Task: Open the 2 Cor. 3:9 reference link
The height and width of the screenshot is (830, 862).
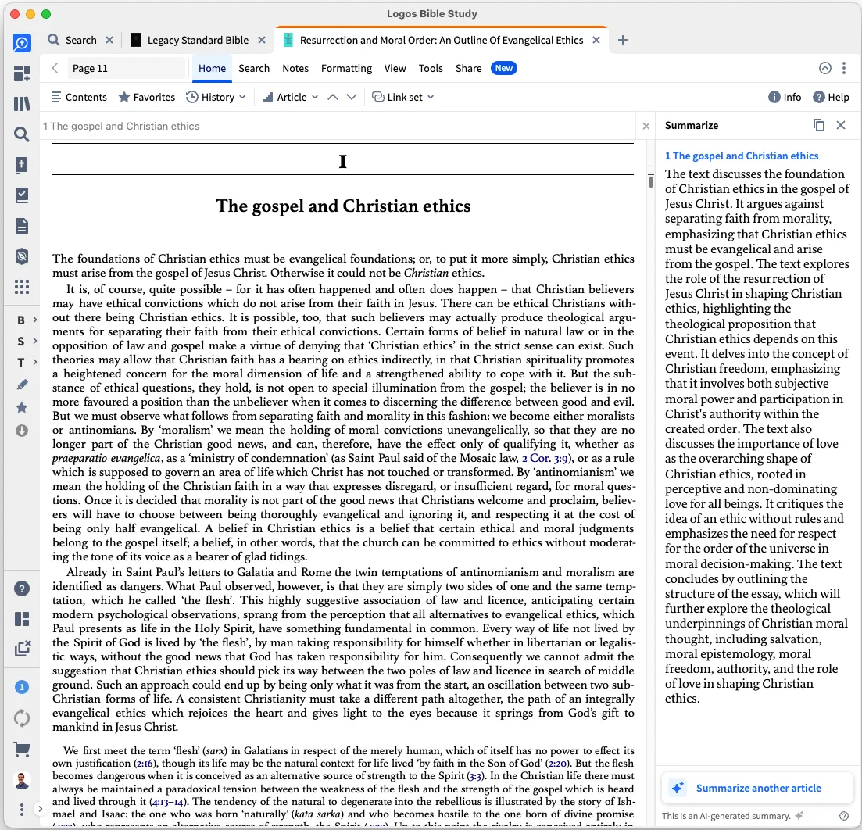Action: tap(544, 458)
